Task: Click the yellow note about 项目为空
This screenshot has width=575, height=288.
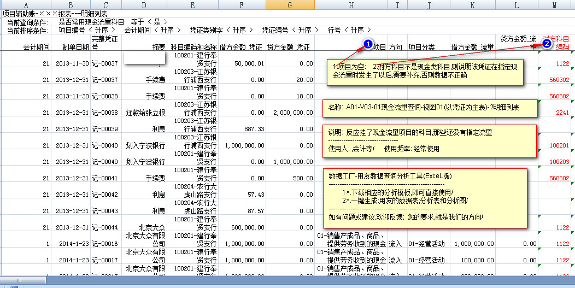Action: pyautogui.click(x=427, y=72)
